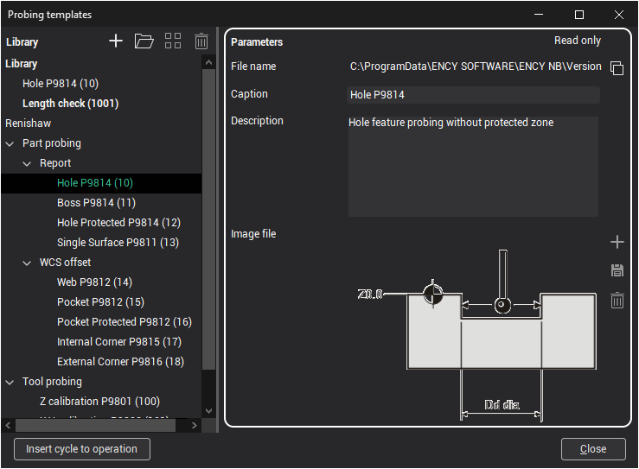Select Length check (1001) in library
This screenshot has width=639, height=469.
(70, 104)
